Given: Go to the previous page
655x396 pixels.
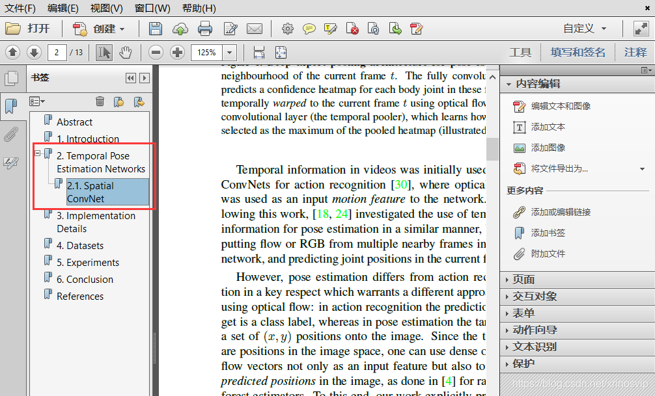Looking at the screenshot, I should [12, 53].
